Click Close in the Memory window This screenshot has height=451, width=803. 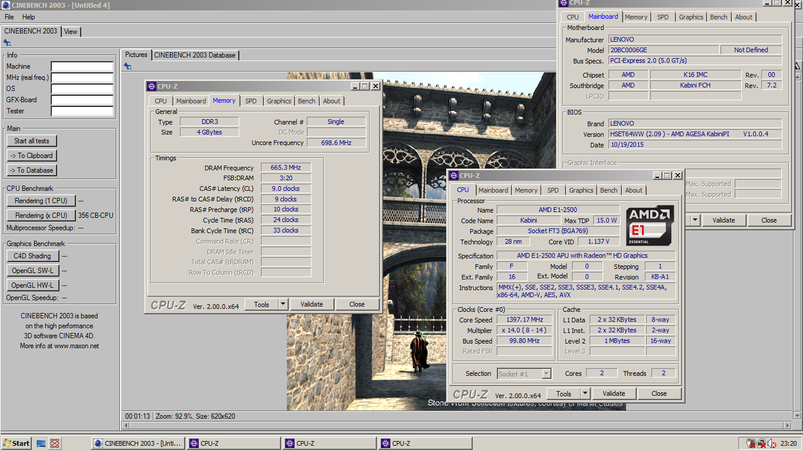point(357,304)
